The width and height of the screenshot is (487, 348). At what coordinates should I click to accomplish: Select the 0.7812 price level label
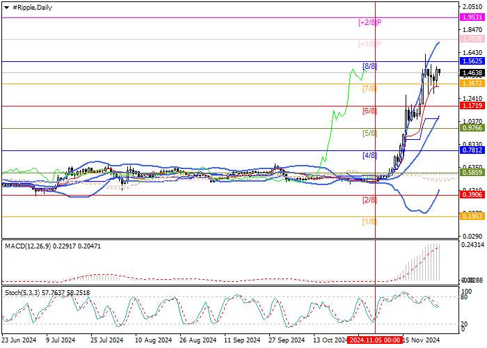pos(472,150)
